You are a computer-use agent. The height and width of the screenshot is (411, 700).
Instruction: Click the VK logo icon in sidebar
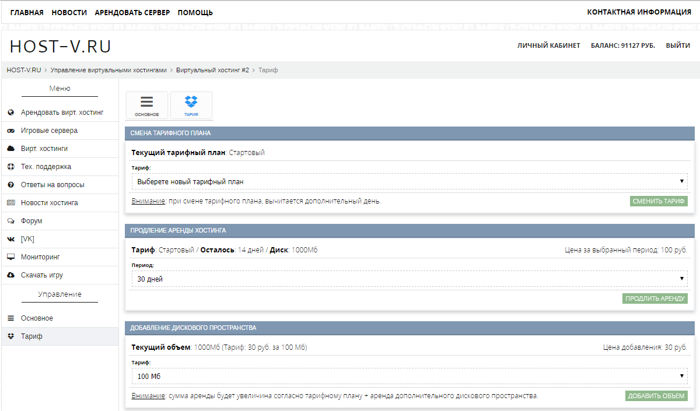point(10,239)
